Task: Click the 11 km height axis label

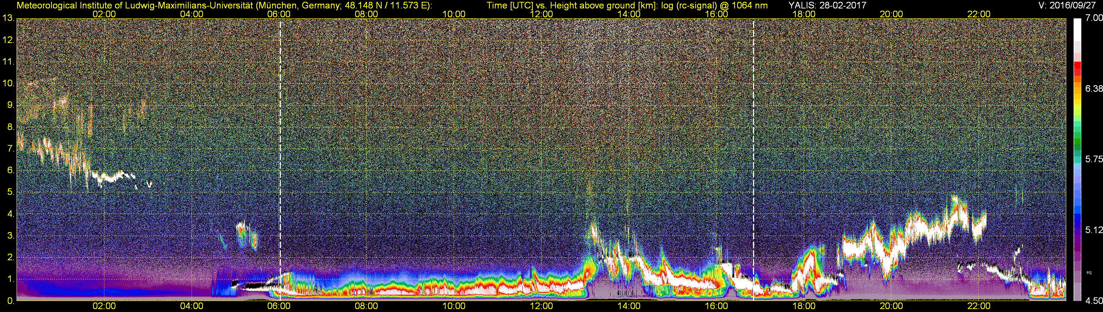Action: [8, 62]
